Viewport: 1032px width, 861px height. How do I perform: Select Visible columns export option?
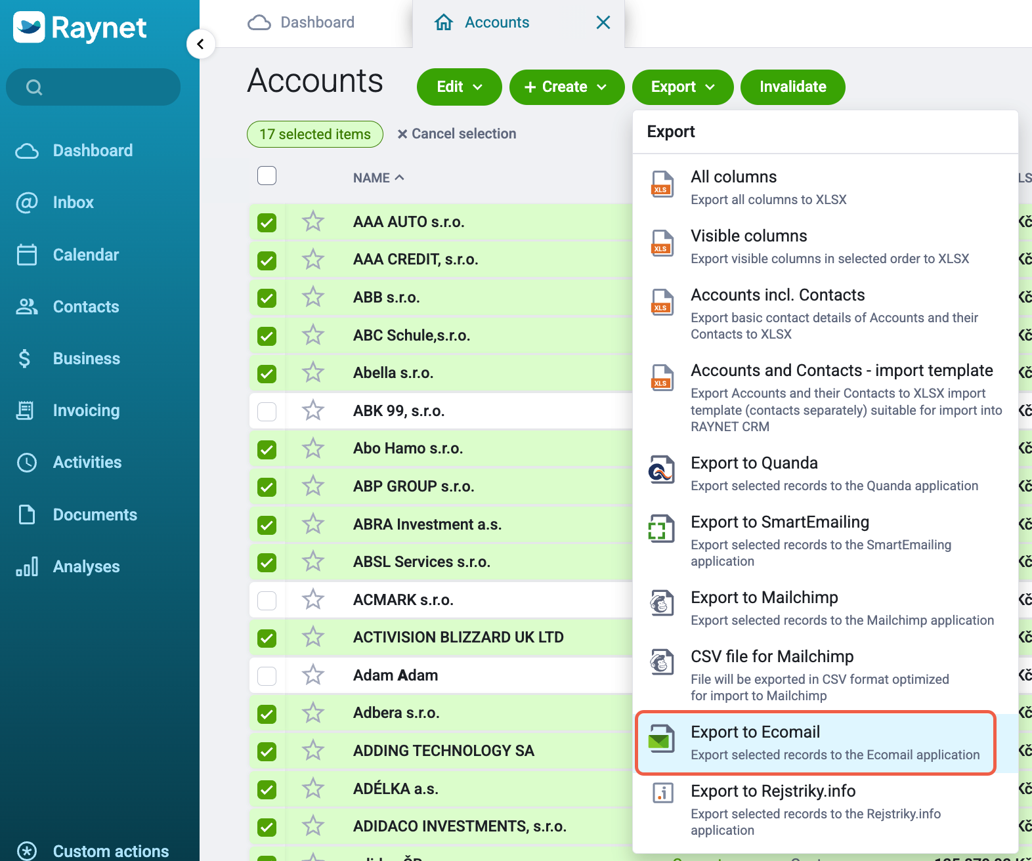[825, 246]
